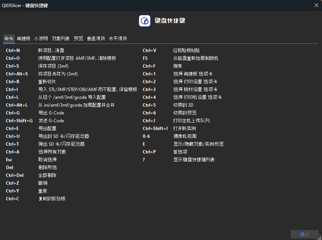The image size is (322, 240).
Task: Click the Ctrl+V shortcut text
Action: (x=149, y=51)
